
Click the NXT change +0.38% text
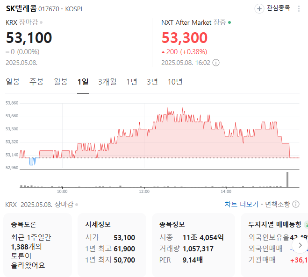[x=193, y=52]
